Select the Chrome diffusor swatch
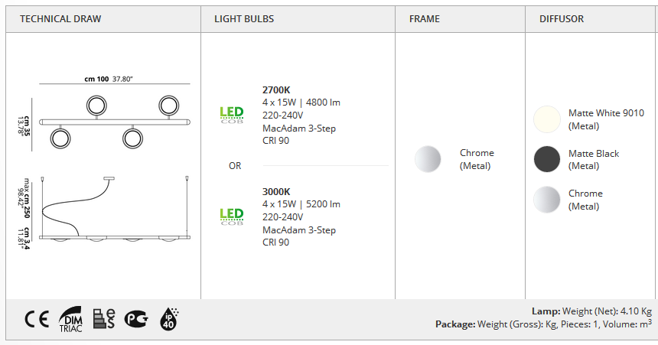 547,200
